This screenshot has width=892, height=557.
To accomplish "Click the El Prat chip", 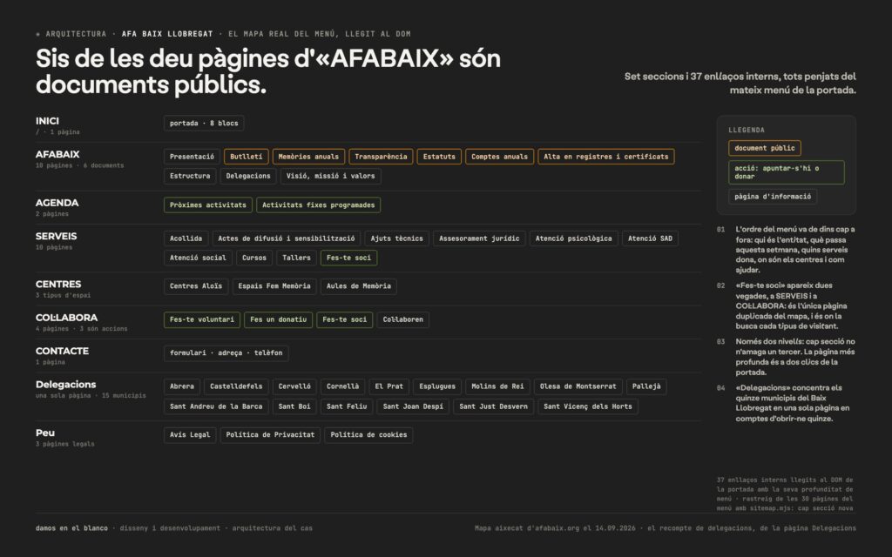I will point(389,387).
